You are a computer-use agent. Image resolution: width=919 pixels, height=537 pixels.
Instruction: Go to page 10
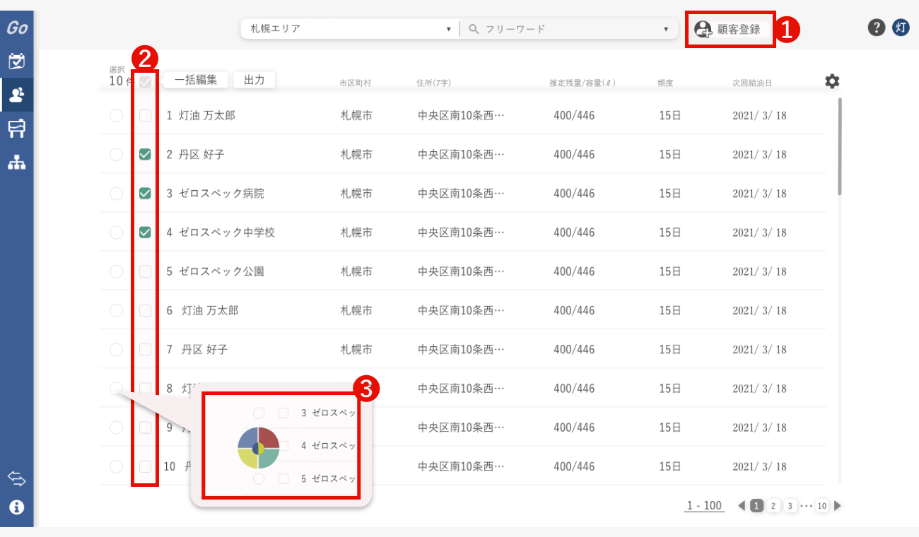coord(821,506)
